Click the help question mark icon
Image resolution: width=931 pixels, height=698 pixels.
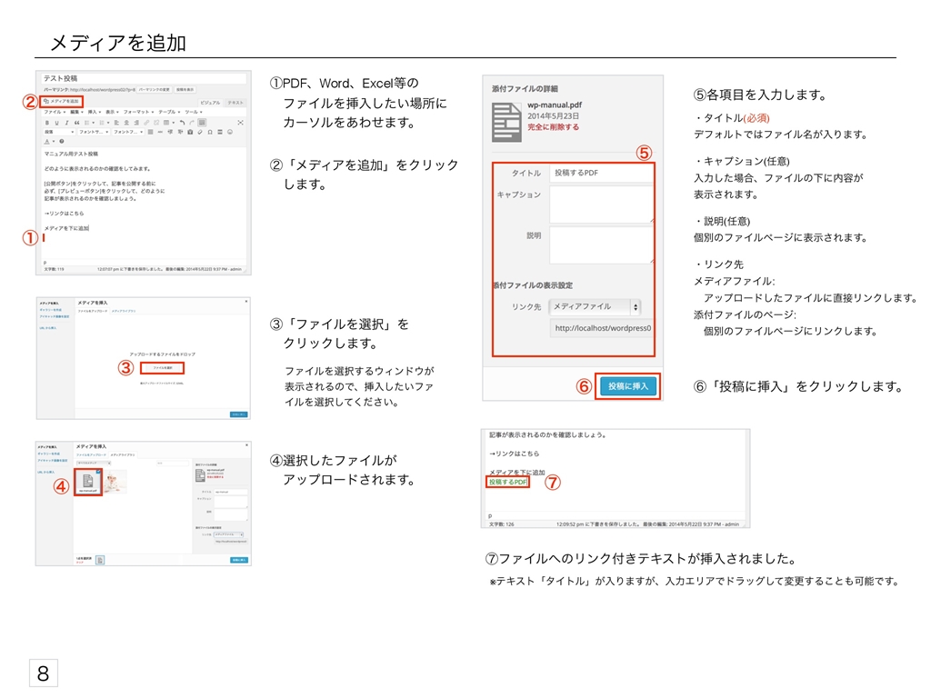tap(62, 141)
